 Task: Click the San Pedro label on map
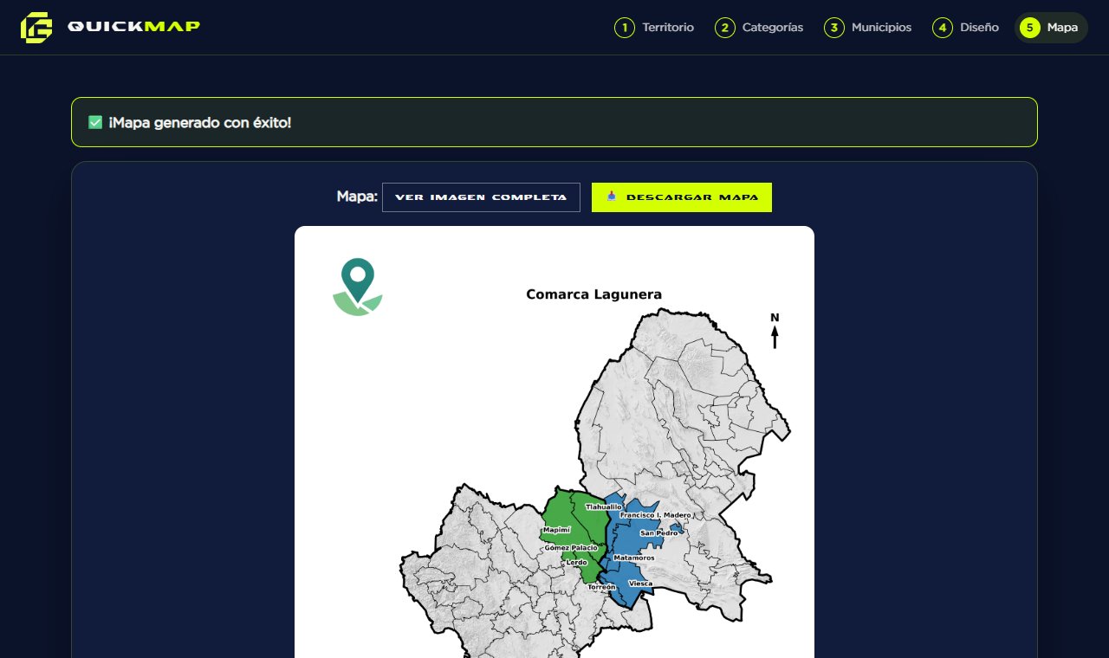(x=658, y=533)
